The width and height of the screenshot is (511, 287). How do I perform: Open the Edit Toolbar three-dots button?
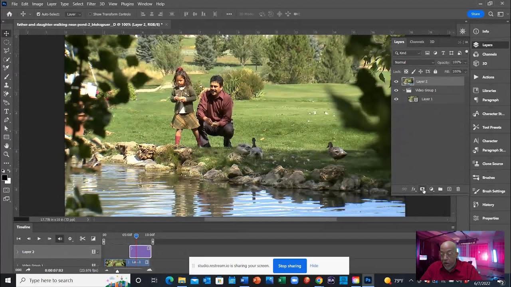[x=6, y=163]
